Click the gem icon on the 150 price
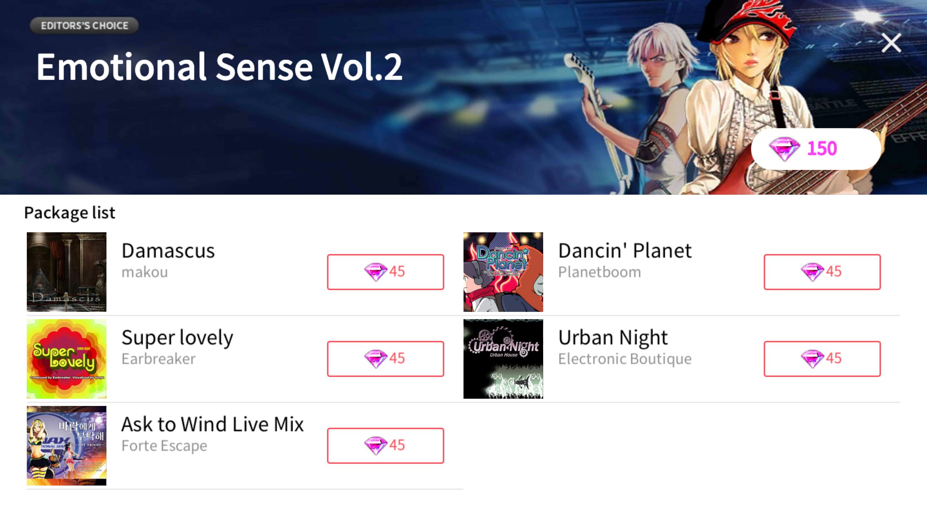This screenshot has height=521, width=927. click(784, 149)
